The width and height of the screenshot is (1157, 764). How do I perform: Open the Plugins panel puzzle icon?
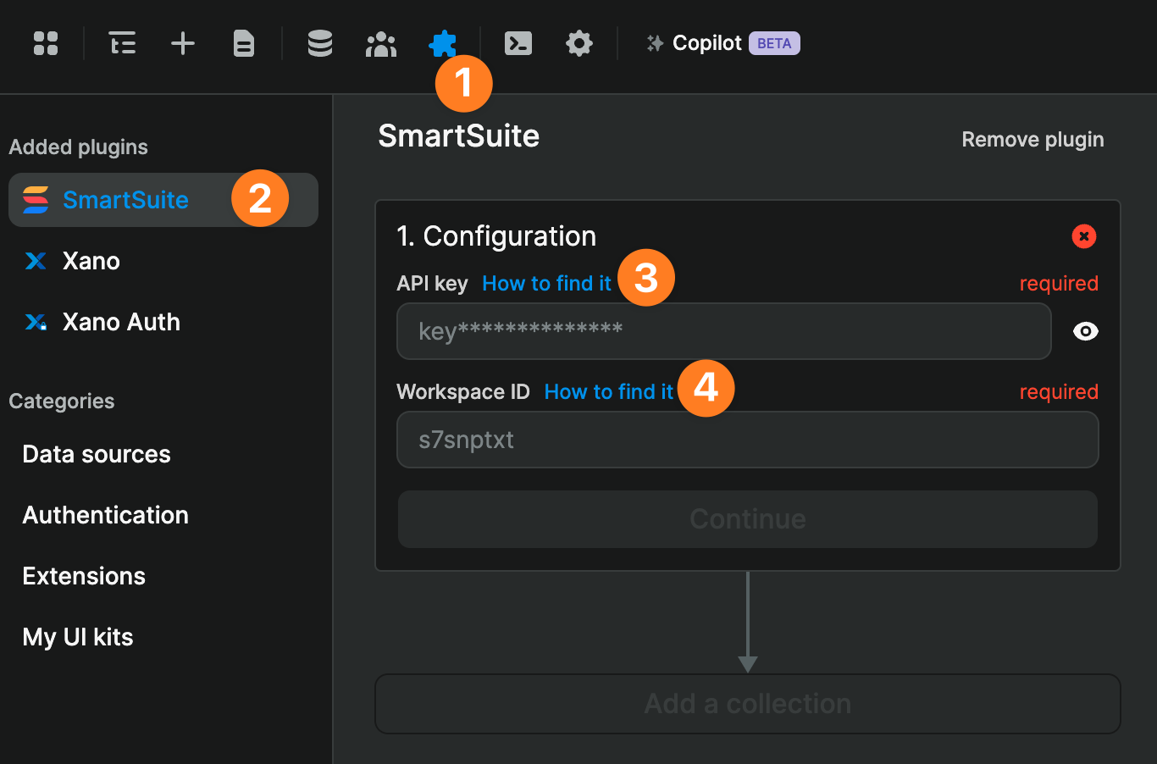pyautogui.click(x=443, y=43)
